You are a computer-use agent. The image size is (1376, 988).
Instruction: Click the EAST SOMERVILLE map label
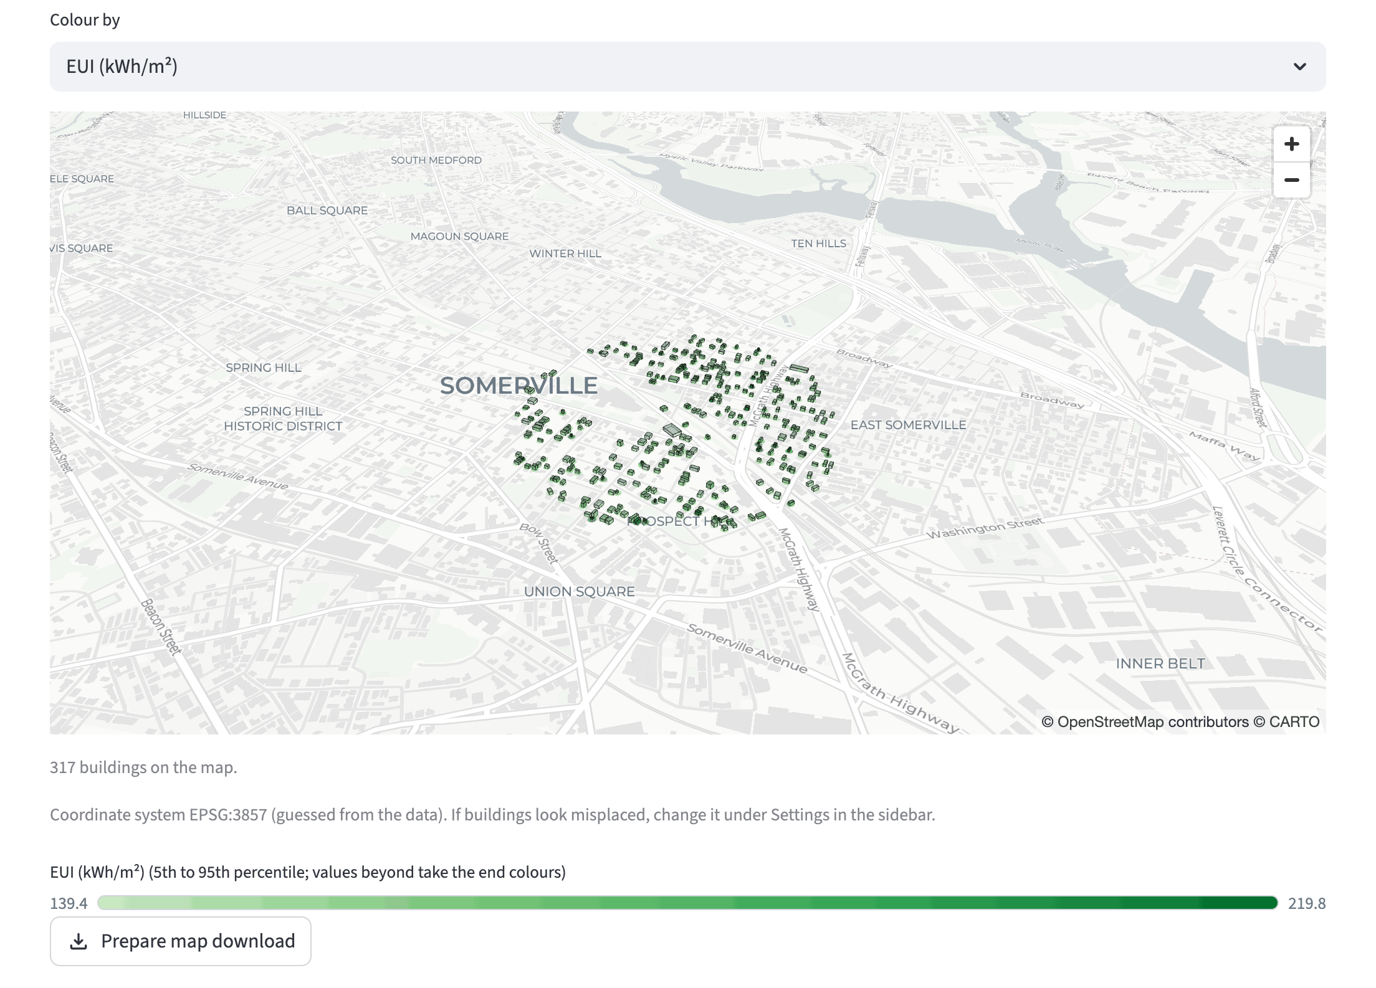908,425
